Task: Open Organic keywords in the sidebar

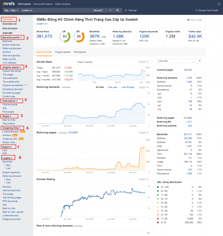Action: [12, 71]
